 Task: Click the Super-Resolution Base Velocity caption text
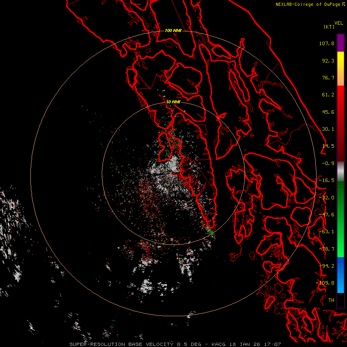(x=175, y=344)
